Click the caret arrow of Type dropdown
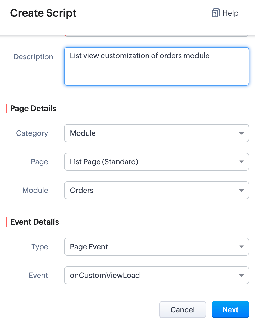 (241, 247)
